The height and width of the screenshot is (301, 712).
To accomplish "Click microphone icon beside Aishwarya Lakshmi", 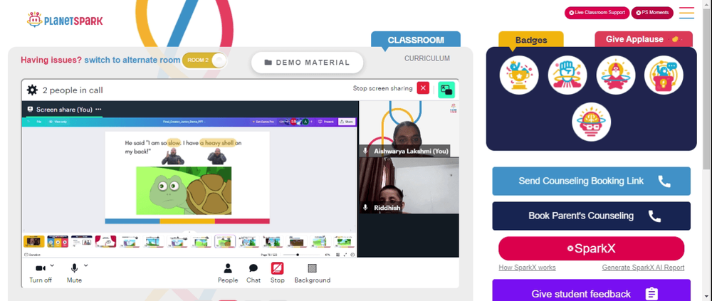I will click(x=365, y=151).
